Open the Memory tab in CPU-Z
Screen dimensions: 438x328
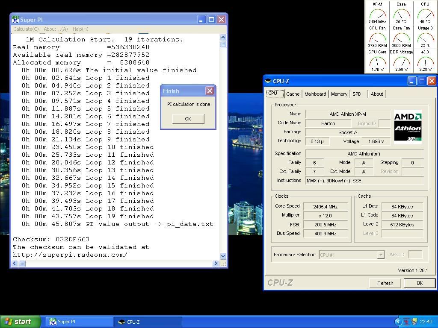coord(339,94)
